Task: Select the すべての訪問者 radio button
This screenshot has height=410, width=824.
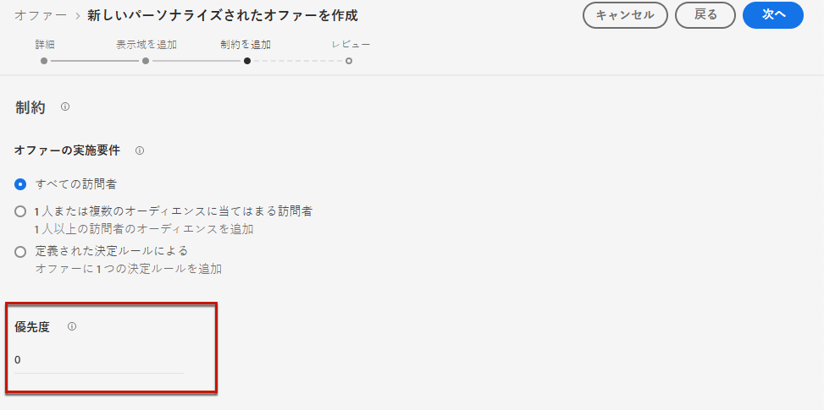Action: point(20,184)
